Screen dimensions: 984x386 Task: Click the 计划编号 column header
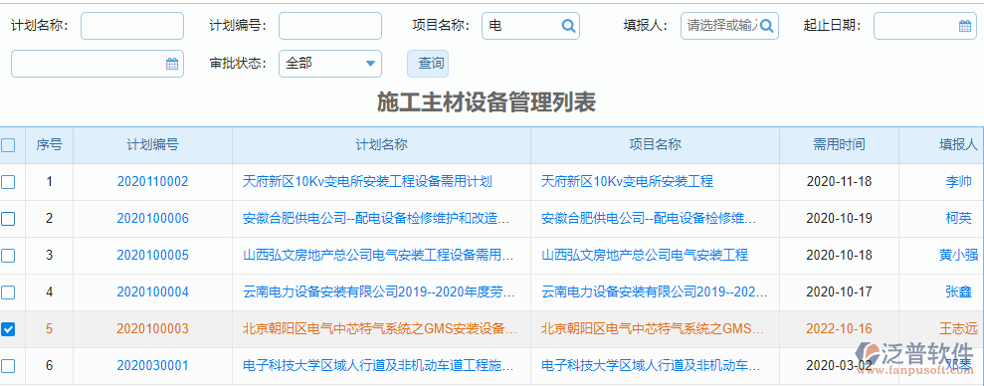(x=152, y=145)
